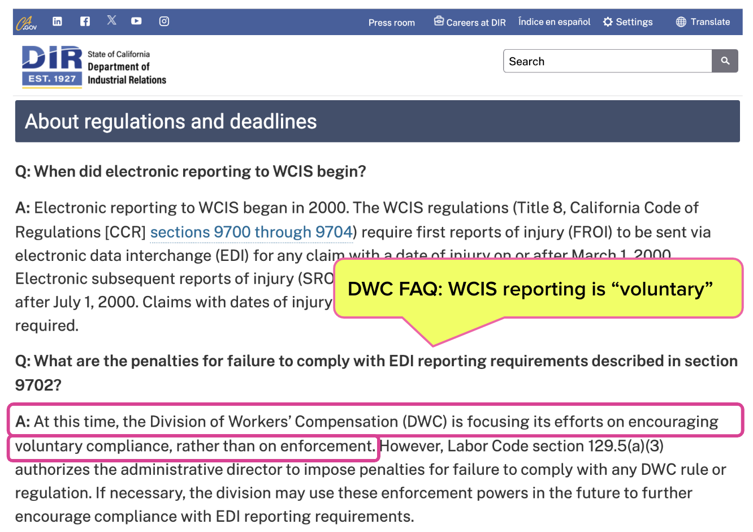
Task: Open the Settings menu text
Action: 634,22
